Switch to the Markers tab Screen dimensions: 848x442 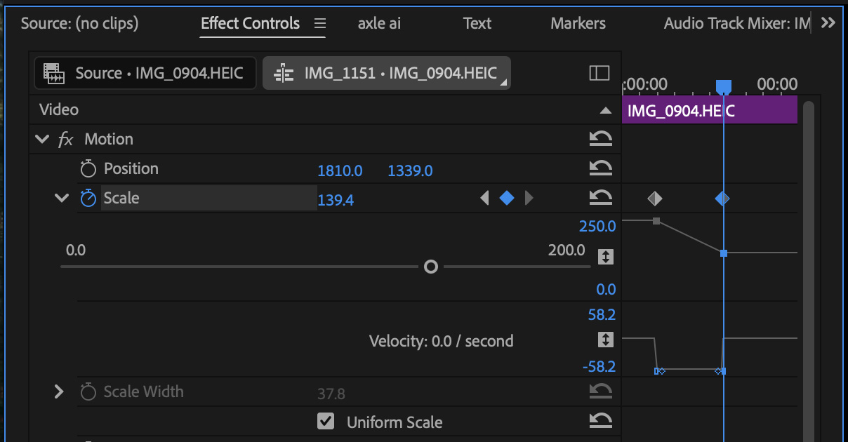[578, 23]
